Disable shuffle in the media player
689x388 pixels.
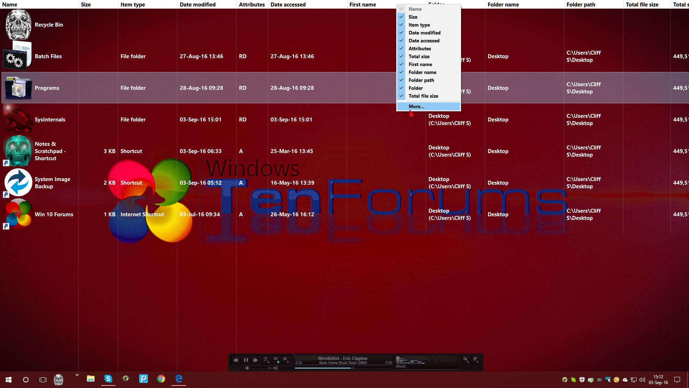pos(276,359)
